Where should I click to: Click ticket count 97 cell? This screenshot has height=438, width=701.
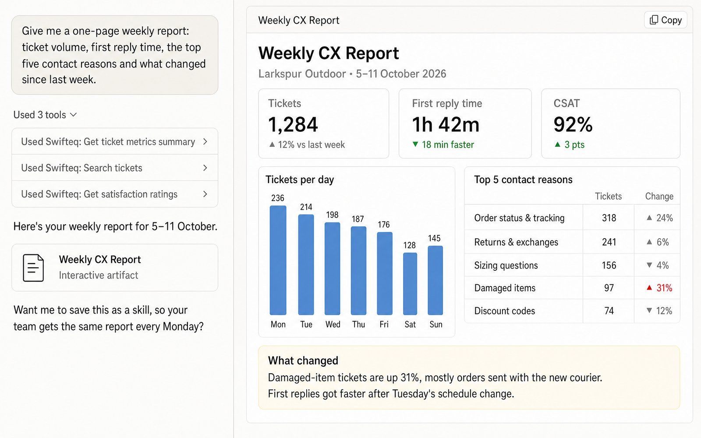pos(609,288)
